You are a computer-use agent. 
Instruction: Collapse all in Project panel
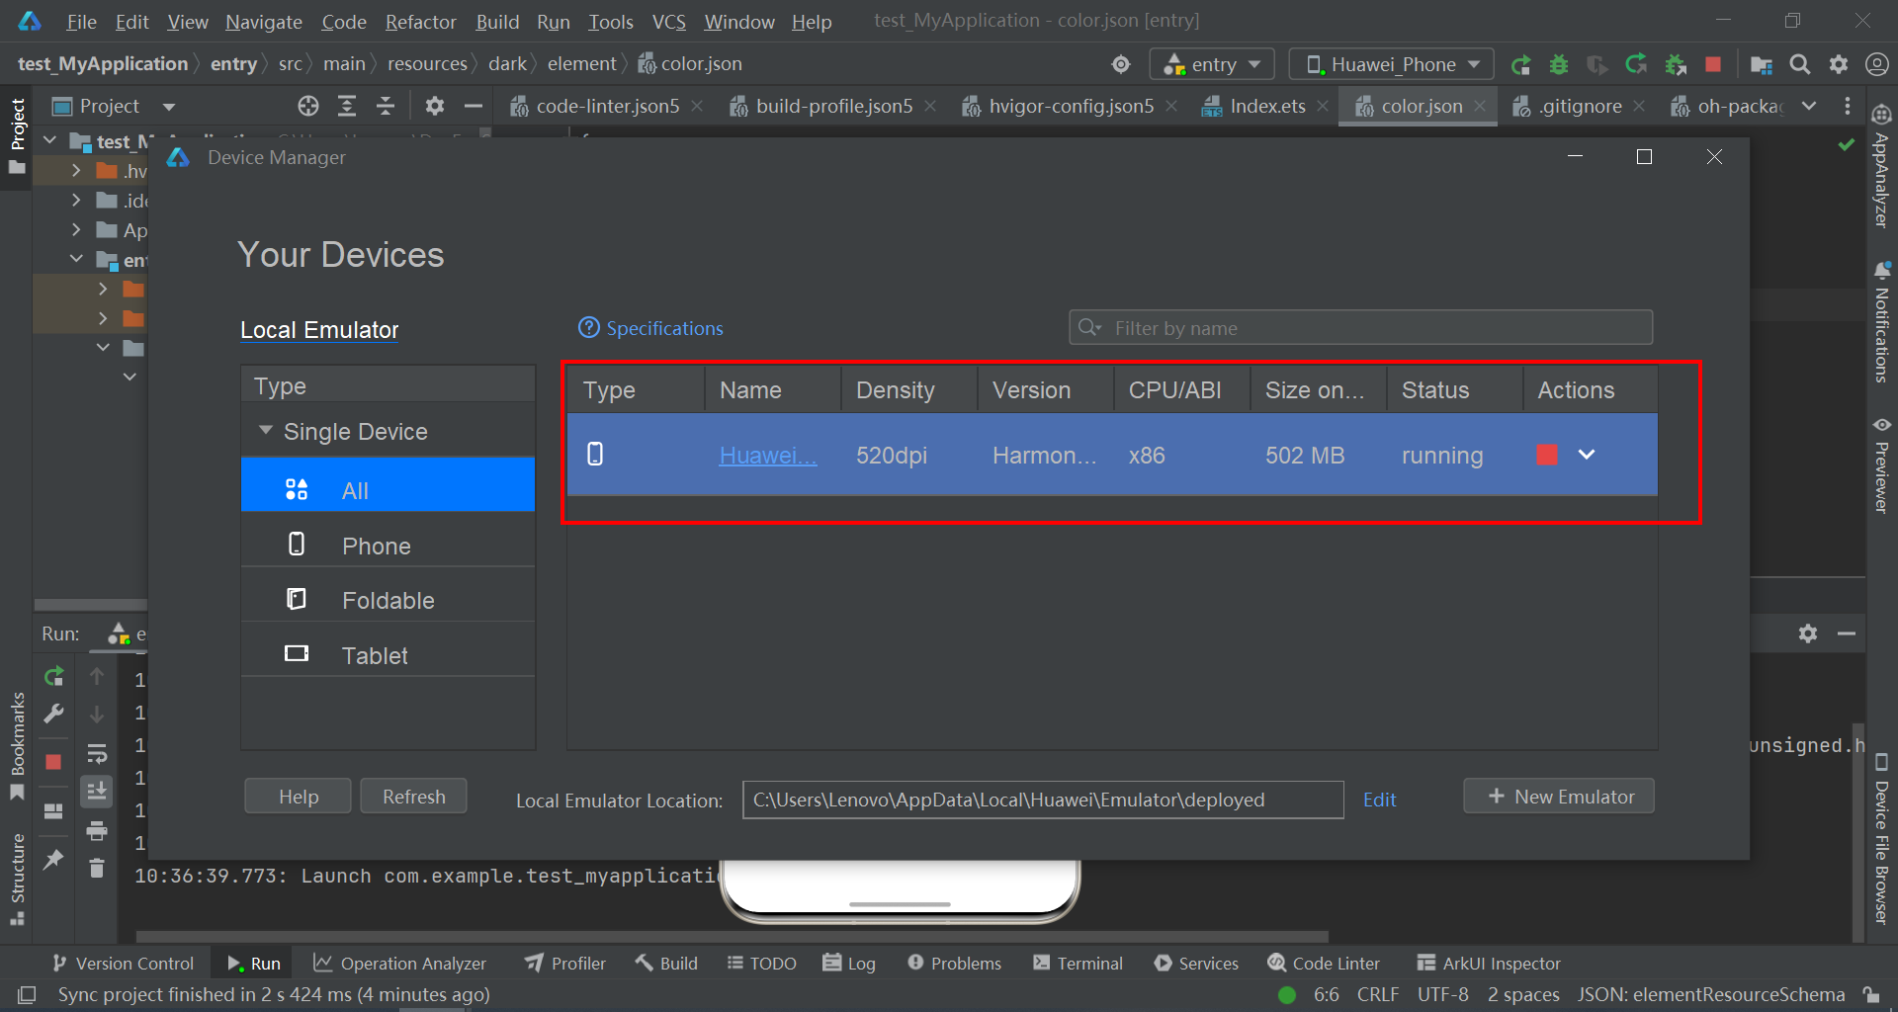click(386, 106)
